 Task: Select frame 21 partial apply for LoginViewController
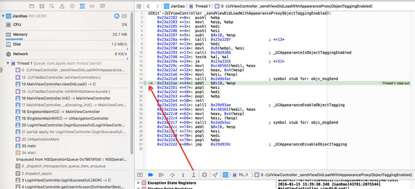pyautogui.click(x=71, y=132)
